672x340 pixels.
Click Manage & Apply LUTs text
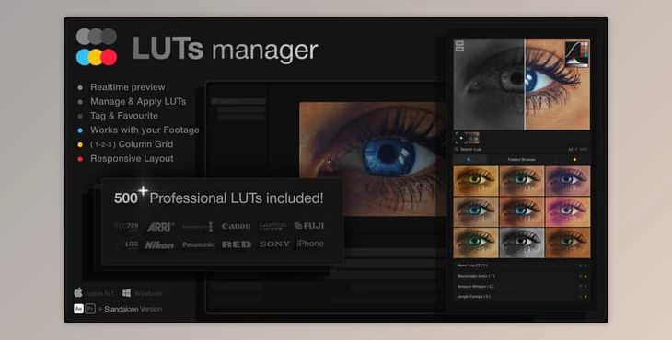[138, 101]
